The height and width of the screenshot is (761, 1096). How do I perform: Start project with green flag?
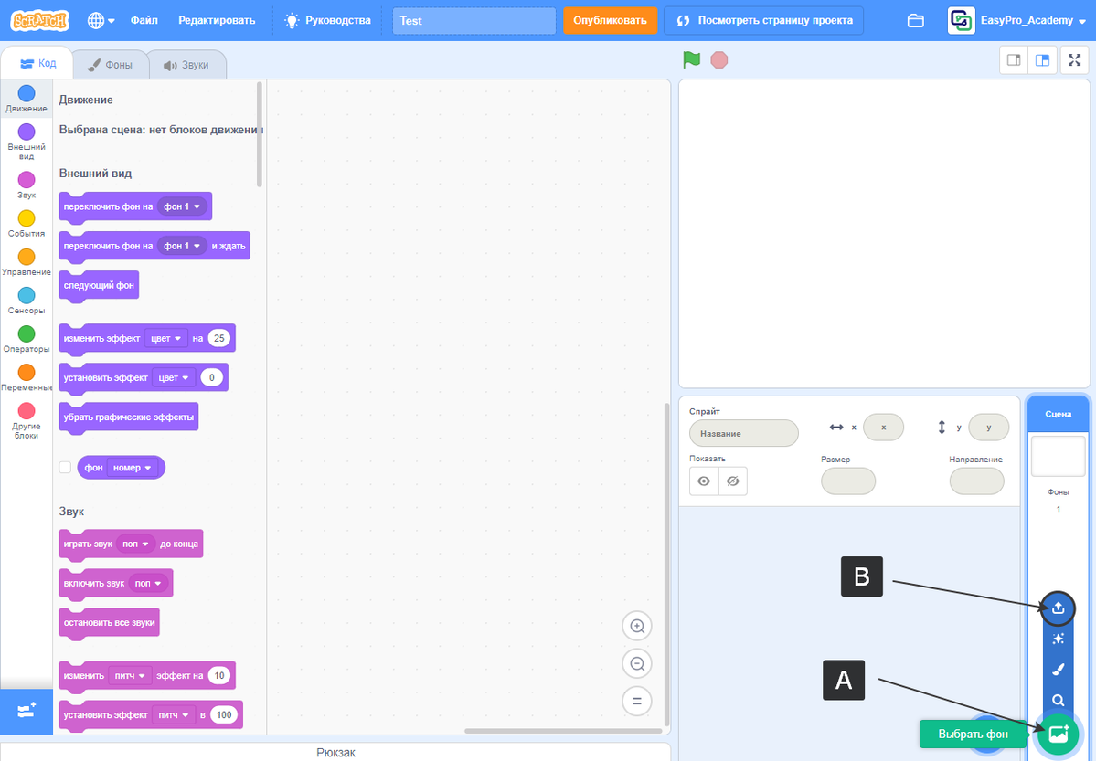pos(691,60)
